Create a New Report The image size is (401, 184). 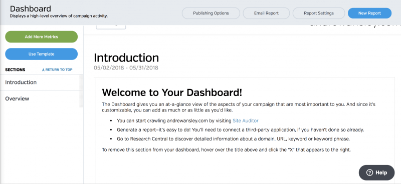pyautogui.click(x=369, y=13)
